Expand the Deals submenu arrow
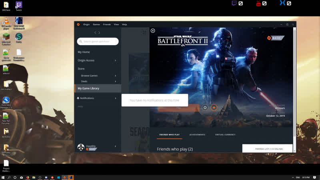Screen dimensions: 320x180 pos(116,82)
